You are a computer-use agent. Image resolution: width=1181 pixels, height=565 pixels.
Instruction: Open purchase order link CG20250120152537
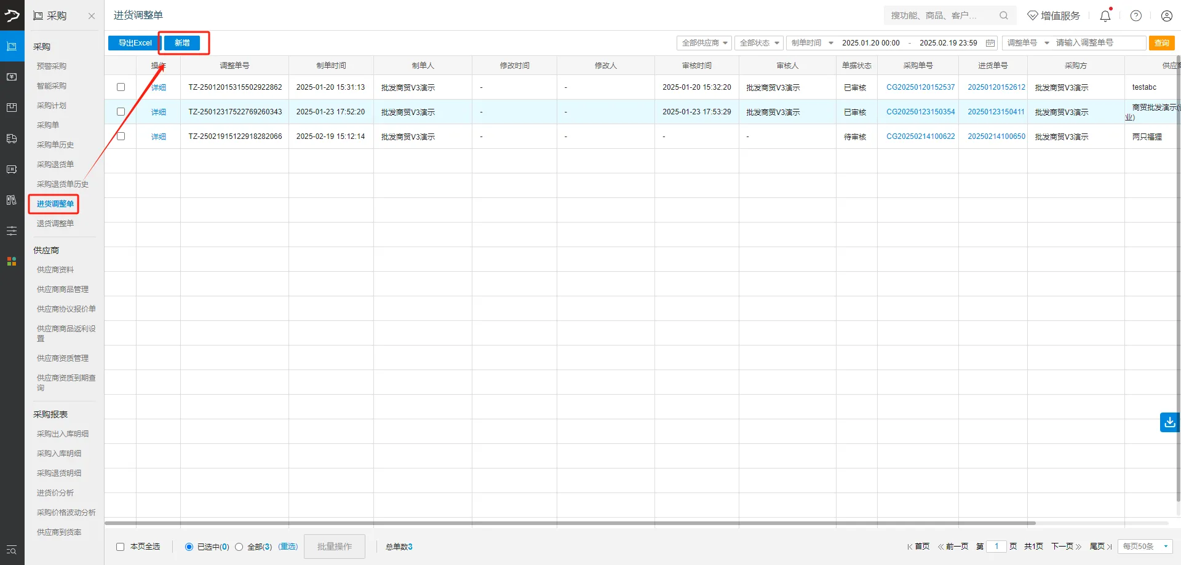920,87
